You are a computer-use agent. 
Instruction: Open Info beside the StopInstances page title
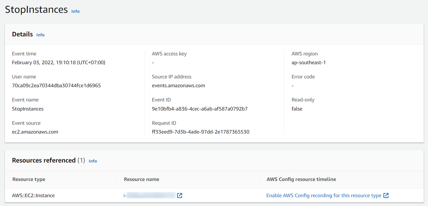pos(75,11)
